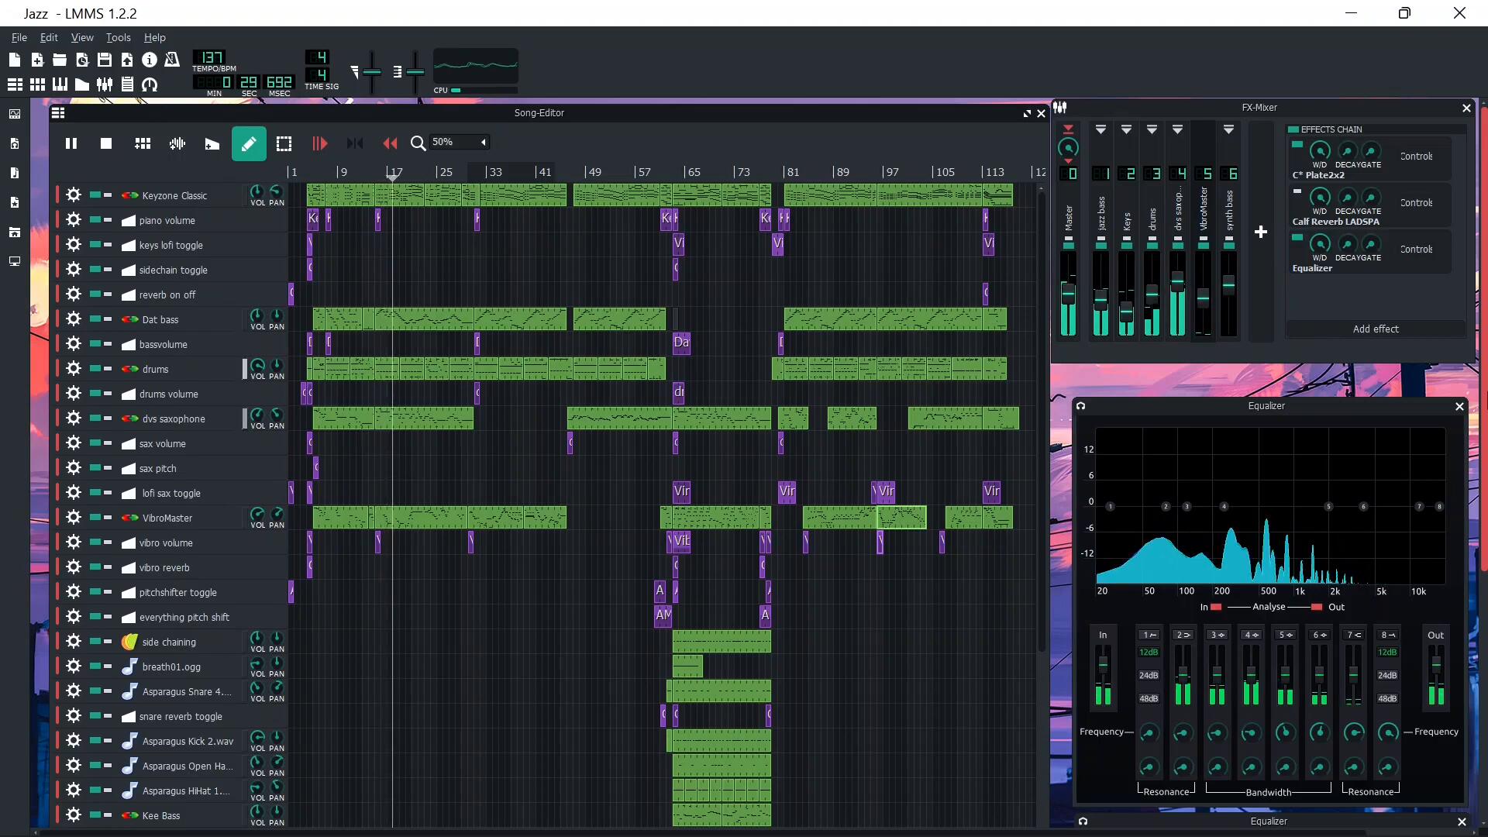Open the Controller Rack window

click(150, 84)
